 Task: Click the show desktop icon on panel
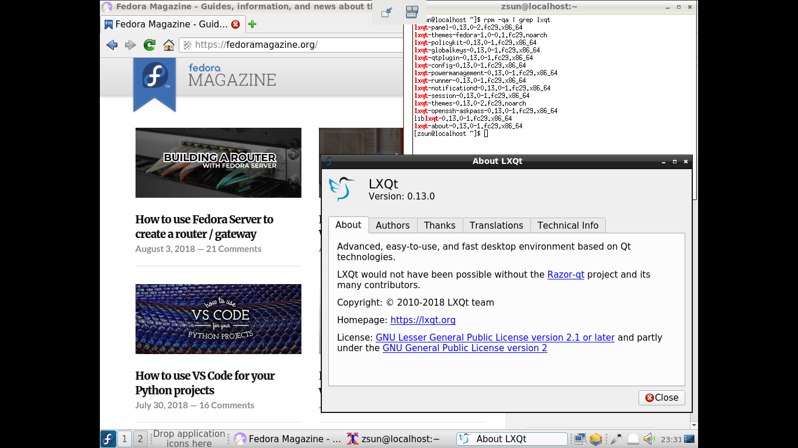(x=689, y=439)
